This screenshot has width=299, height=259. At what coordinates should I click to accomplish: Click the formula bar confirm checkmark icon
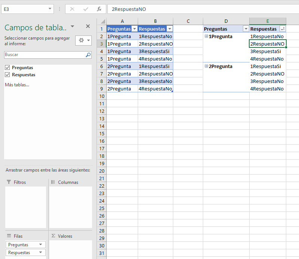click(x=86, y=9)
